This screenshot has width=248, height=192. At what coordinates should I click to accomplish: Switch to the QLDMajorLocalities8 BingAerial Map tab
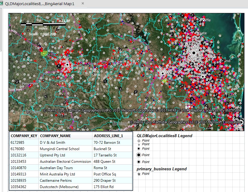click(39, 4)
